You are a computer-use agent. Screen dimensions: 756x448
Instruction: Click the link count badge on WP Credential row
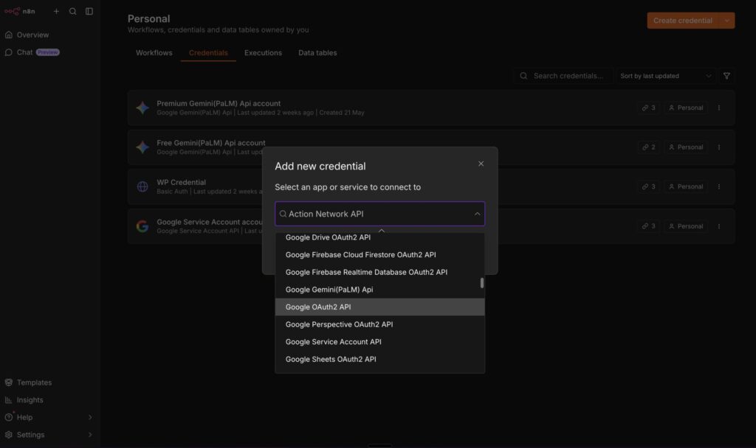(x=648, y=186)
